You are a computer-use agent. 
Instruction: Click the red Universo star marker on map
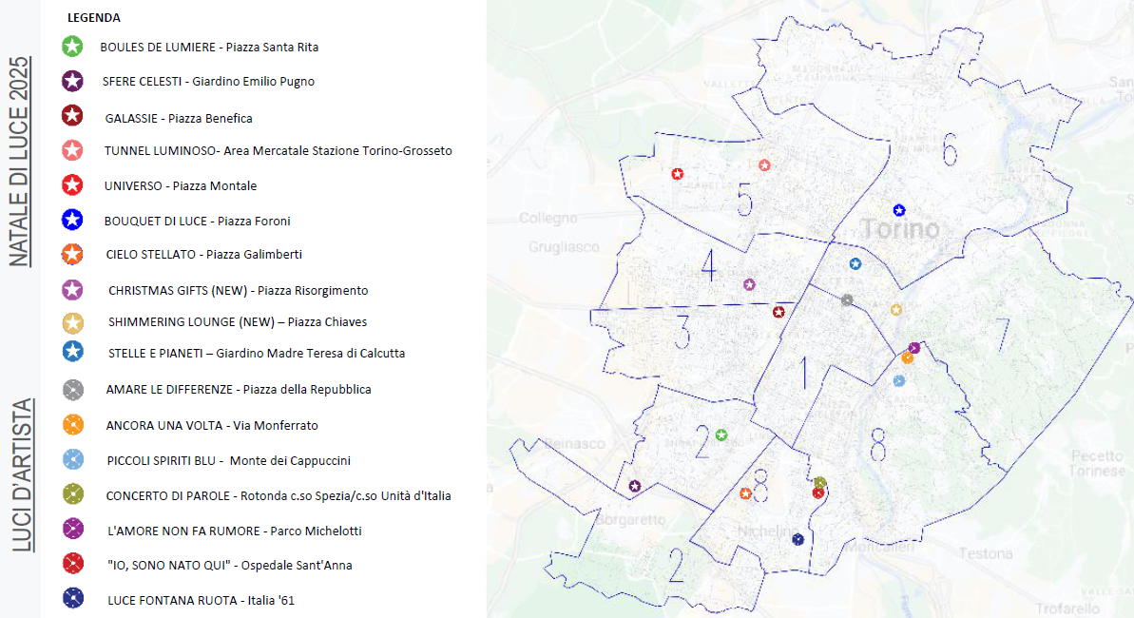(x=677, y=174)
